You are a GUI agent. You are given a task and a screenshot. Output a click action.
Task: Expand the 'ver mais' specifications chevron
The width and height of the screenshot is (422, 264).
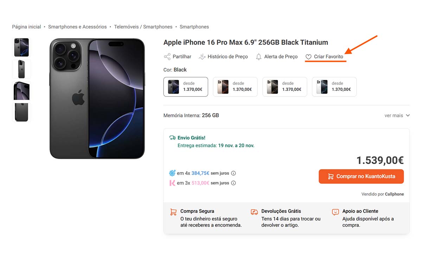408,115
